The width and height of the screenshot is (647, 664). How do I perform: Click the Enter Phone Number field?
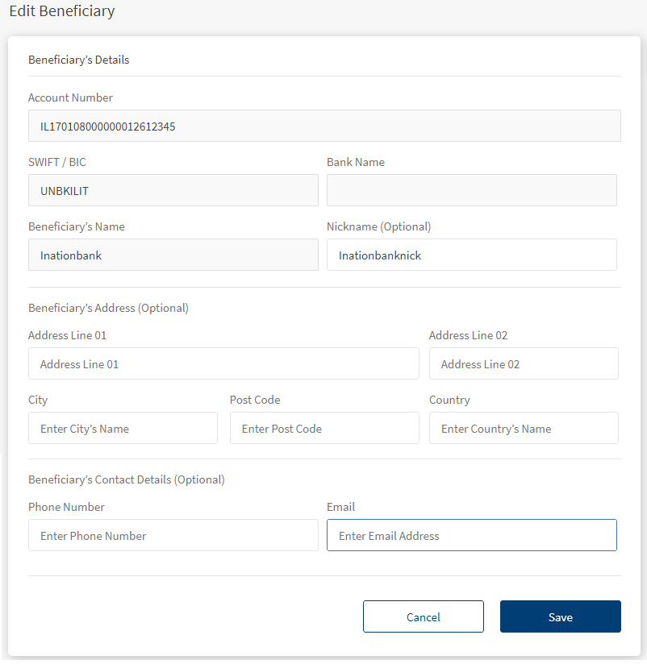click(x=173, y=535)
